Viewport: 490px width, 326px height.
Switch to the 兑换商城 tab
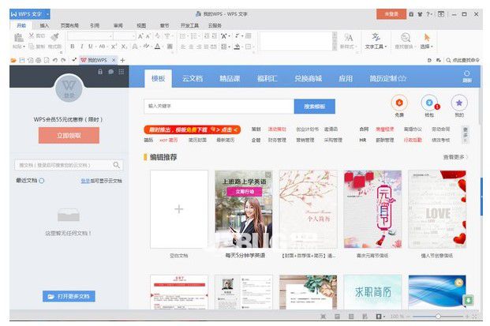pyautogui.click(x=309, y=78)
